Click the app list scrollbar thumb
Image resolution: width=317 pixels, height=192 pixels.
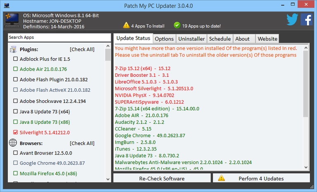pyautogui.click(x=108, y=55)
